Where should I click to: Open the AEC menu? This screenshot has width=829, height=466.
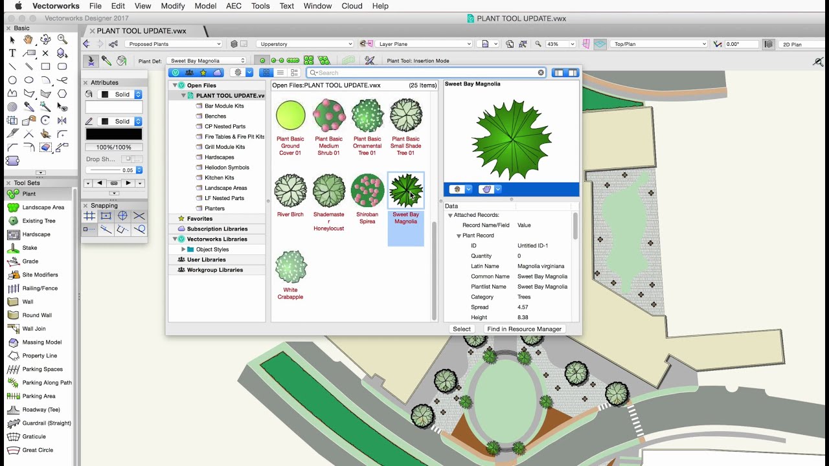click(234, 6)
